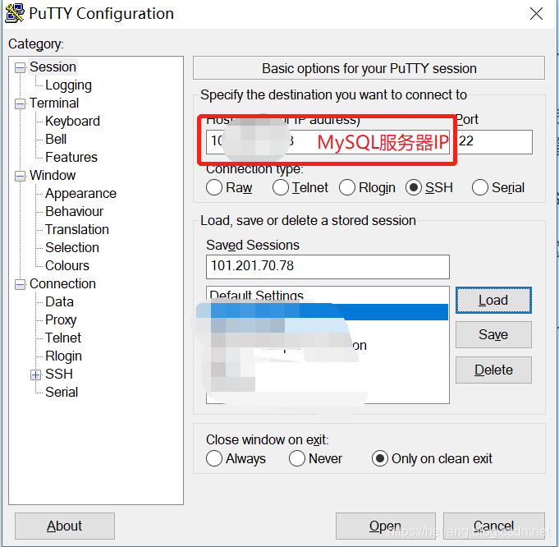Click the Save session button
The width and height of the screenshot is (559, 547).
[493, 335]
